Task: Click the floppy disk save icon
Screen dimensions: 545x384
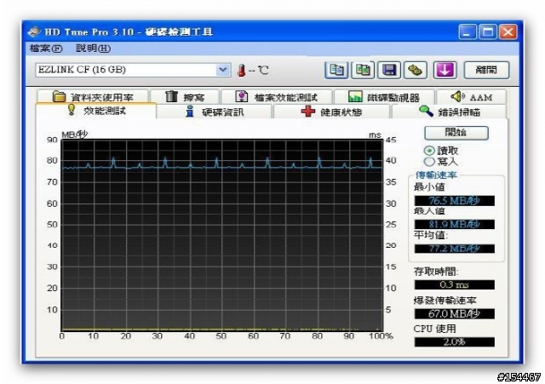Action: [389, 70]
